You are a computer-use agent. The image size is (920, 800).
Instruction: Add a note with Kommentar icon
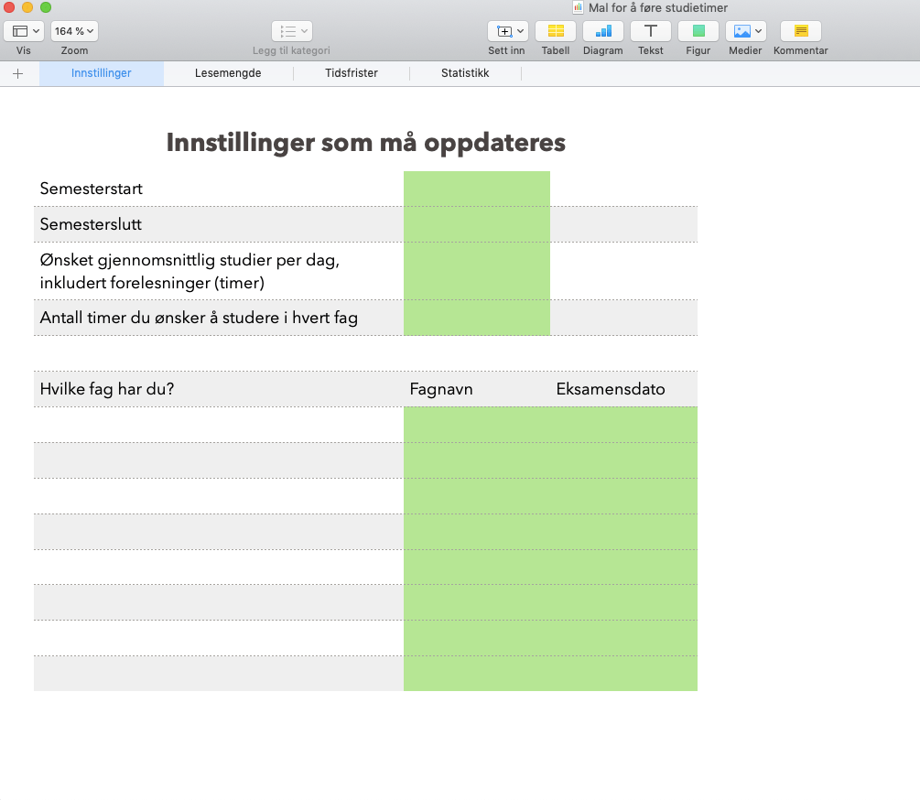pyautogui.click(x=800, y=31)
